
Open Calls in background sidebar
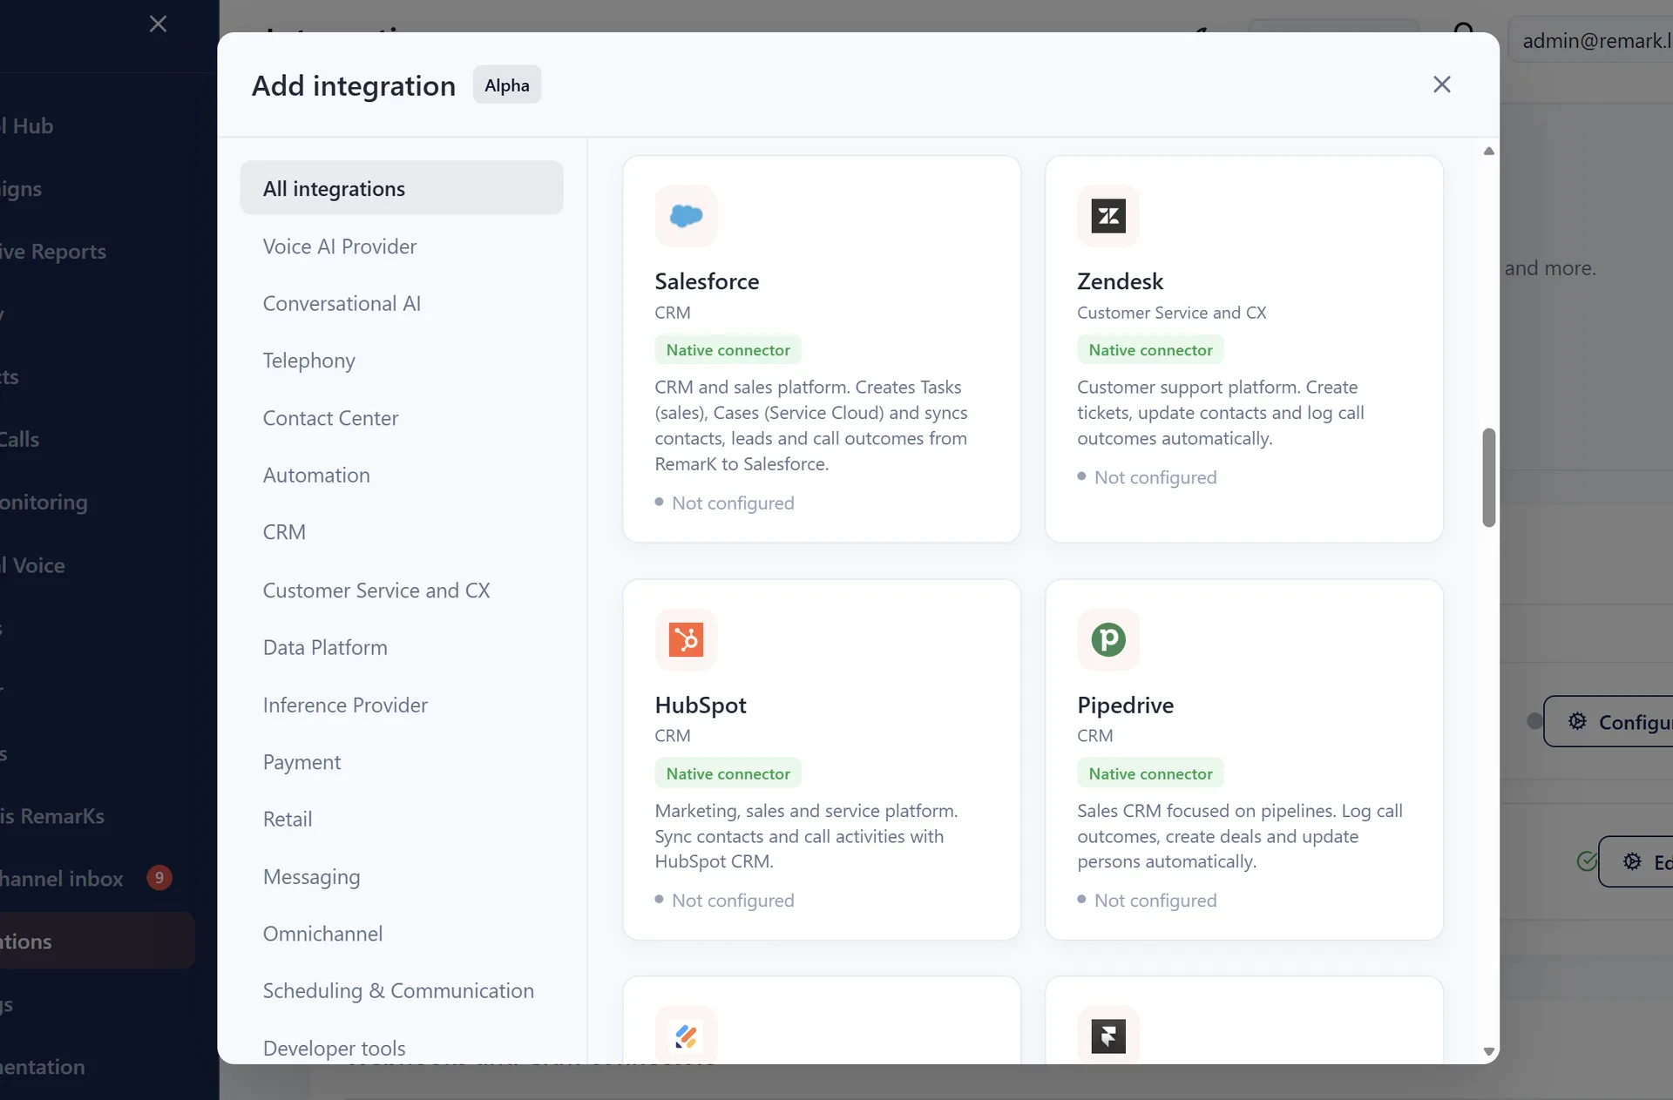[20, 440]
